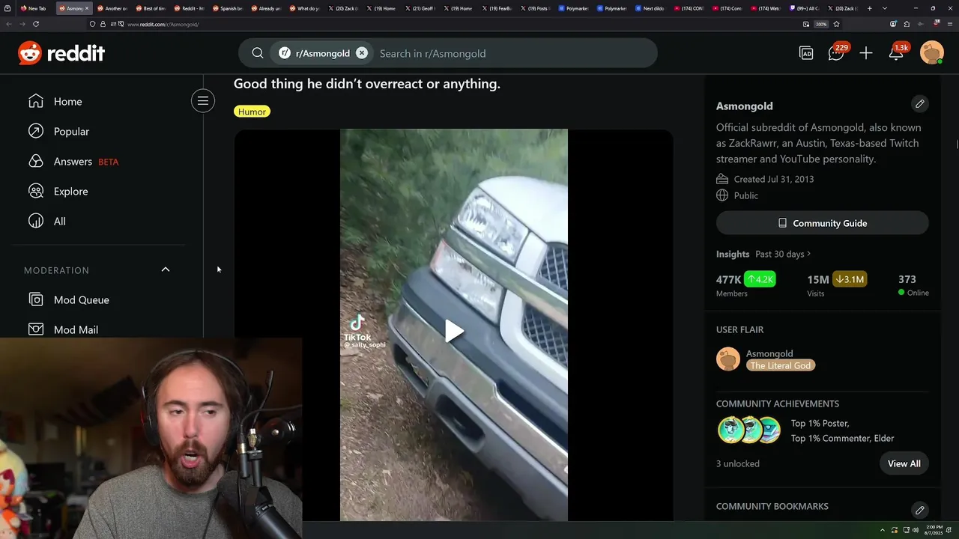959x539 pixels.
Task: Click the search magnifier icon
Action: 258,53
